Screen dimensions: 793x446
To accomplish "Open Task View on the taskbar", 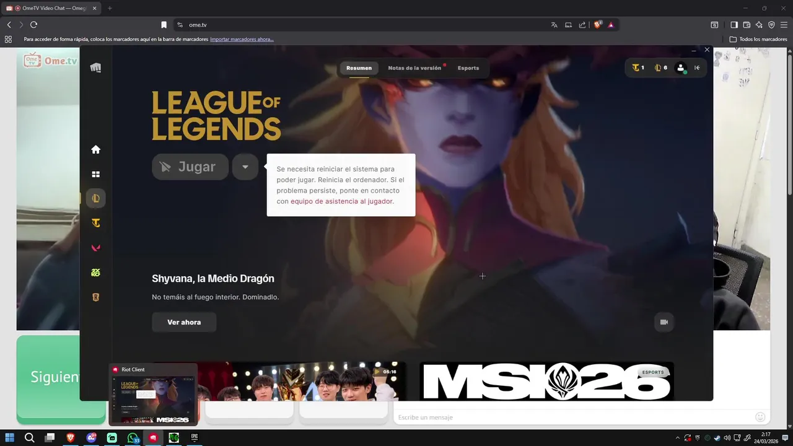I will point(50,438).
